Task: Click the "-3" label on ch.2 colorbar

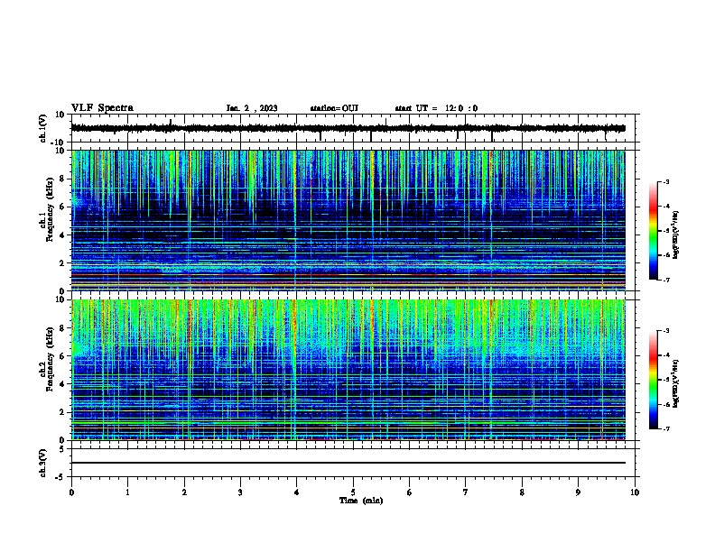Action: (666, 331)
